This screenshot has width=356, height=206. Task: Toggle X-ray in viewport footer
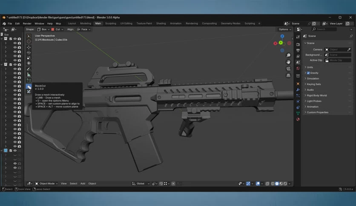[267, 183]
